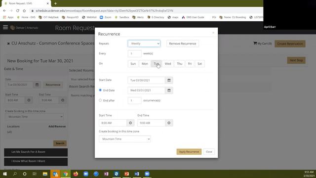Close the Recurrence dialog with the X
Screen dimensions: 316x178
click(x=213, y=33)
